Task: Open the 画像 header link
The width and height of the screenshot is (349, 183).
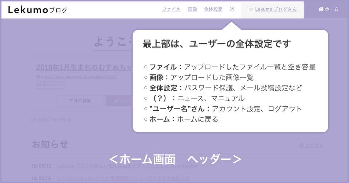Action: [192, 9]
